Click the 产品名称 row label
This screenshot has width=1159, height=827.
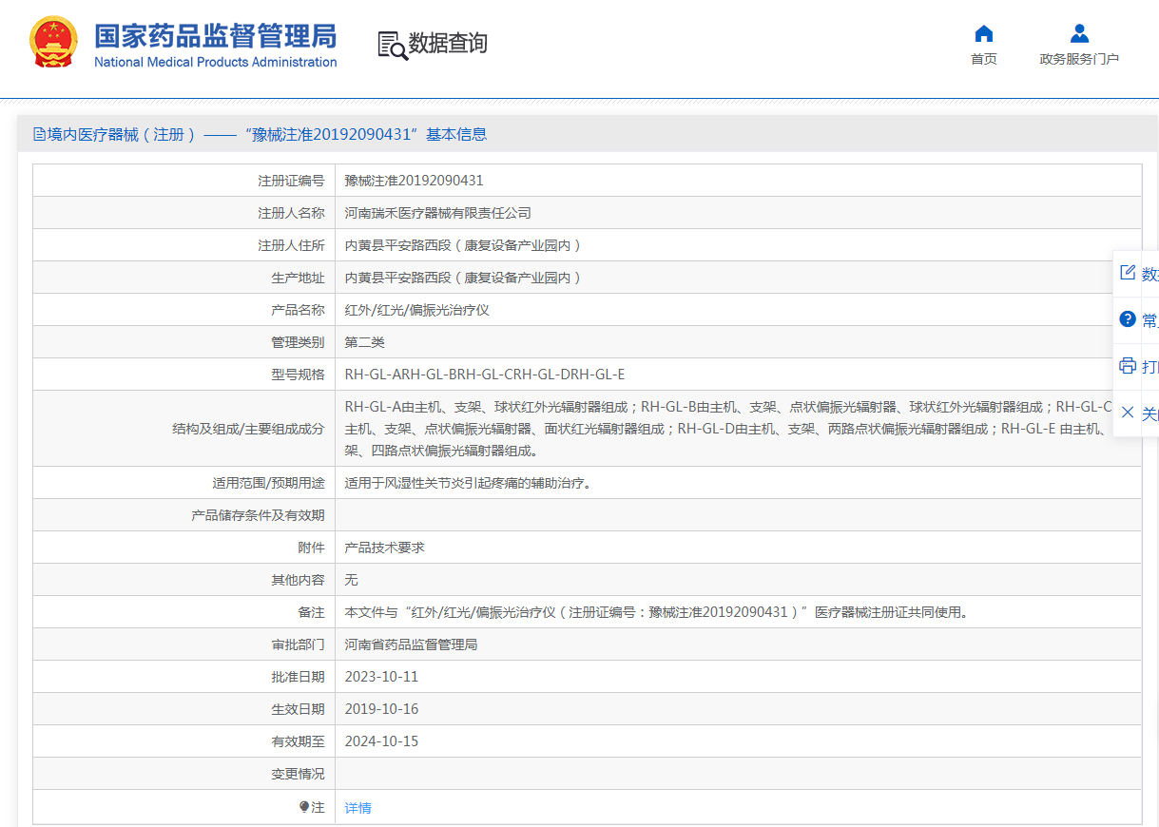click(x=298, y=310)
